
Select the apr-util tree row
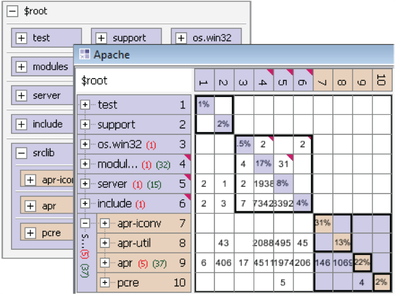pos(137,243)
